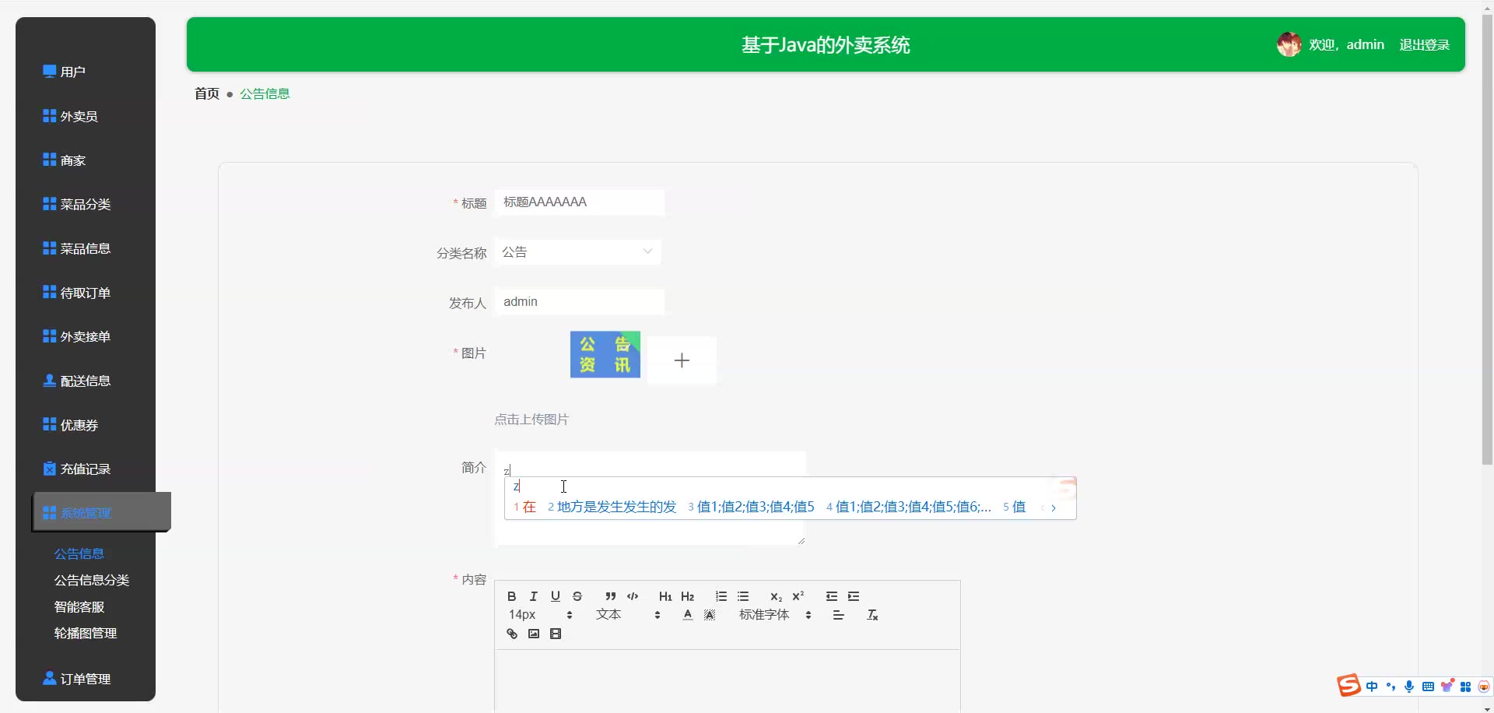Screen dimensions: 1494x713
Task: Click the Sogou input method logo
Action: [1348, 685]
